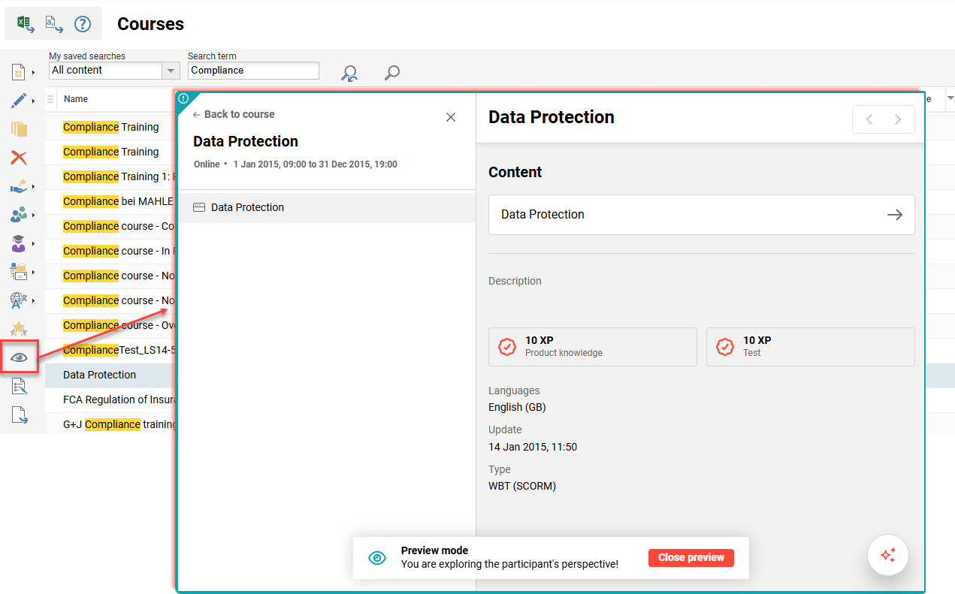Image resolution: width=955 pixels, height=594 pixels.
Task: Click the Search term input field
Action: coord(253,71)
